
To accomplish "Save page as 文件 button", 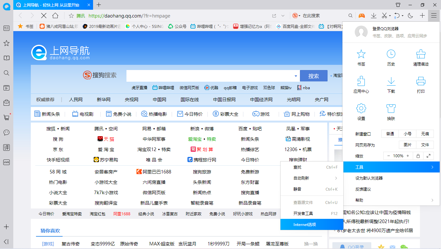I will coord(425,145).
